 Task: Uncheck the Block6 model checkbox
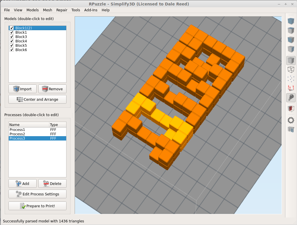pyautogui.click(x=12, y=50)
